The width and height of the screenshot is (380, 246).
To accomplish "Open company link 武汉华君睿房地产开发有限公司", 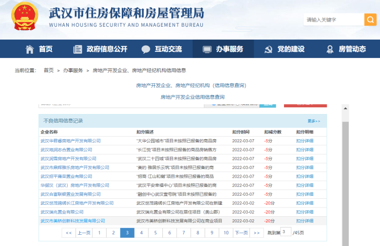I will tap(70, 140).
